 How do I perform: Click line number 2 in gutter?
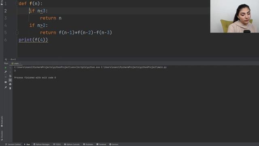coord(5,11)
